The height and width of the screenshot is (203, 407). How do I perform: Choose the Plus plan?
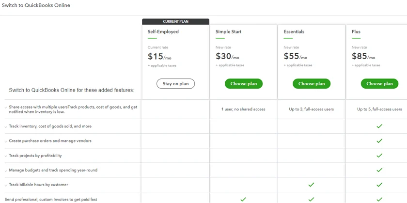[x=379, y=84]
